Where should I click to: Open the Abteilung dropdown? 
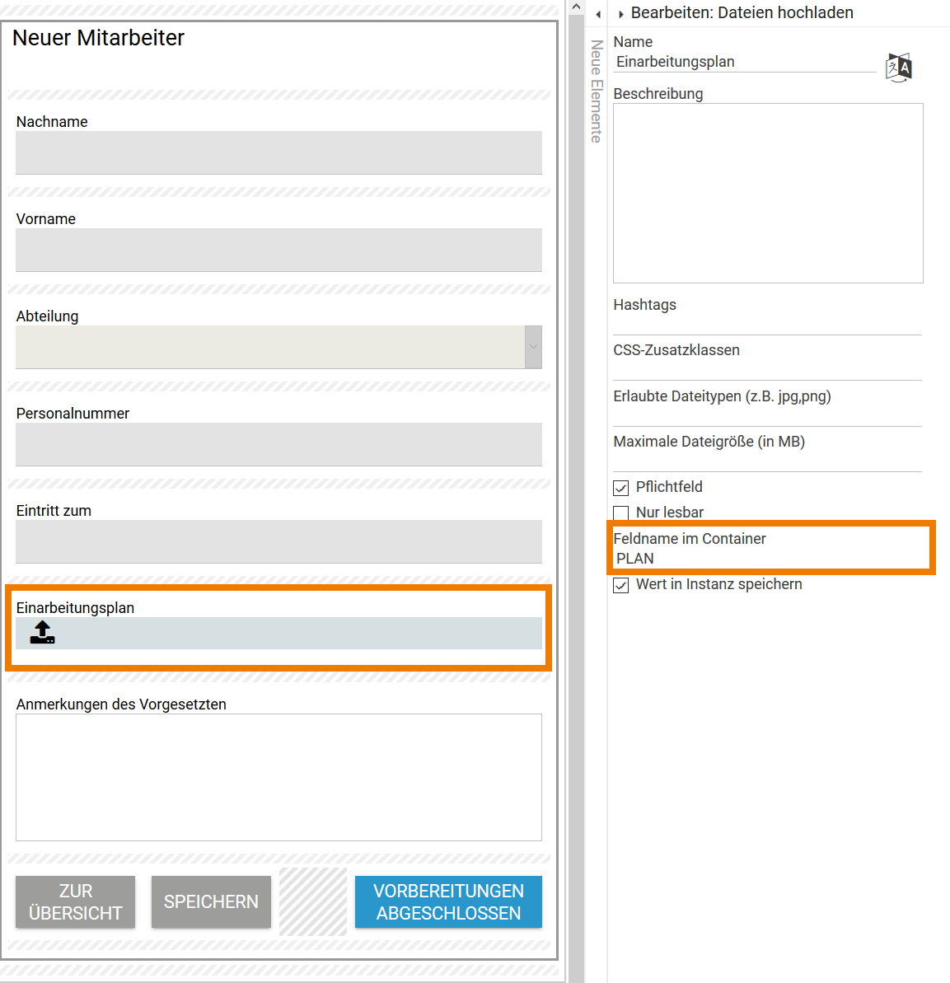[x=532, y=347]
